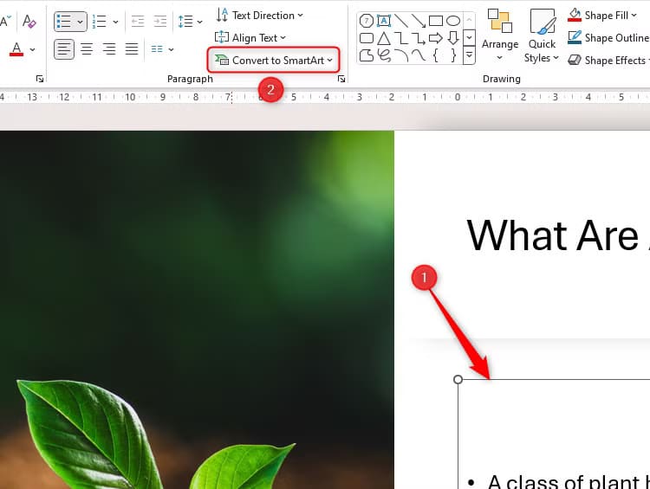
Task: Click the Clear All Formatting icon
Action: pos(29,21)
